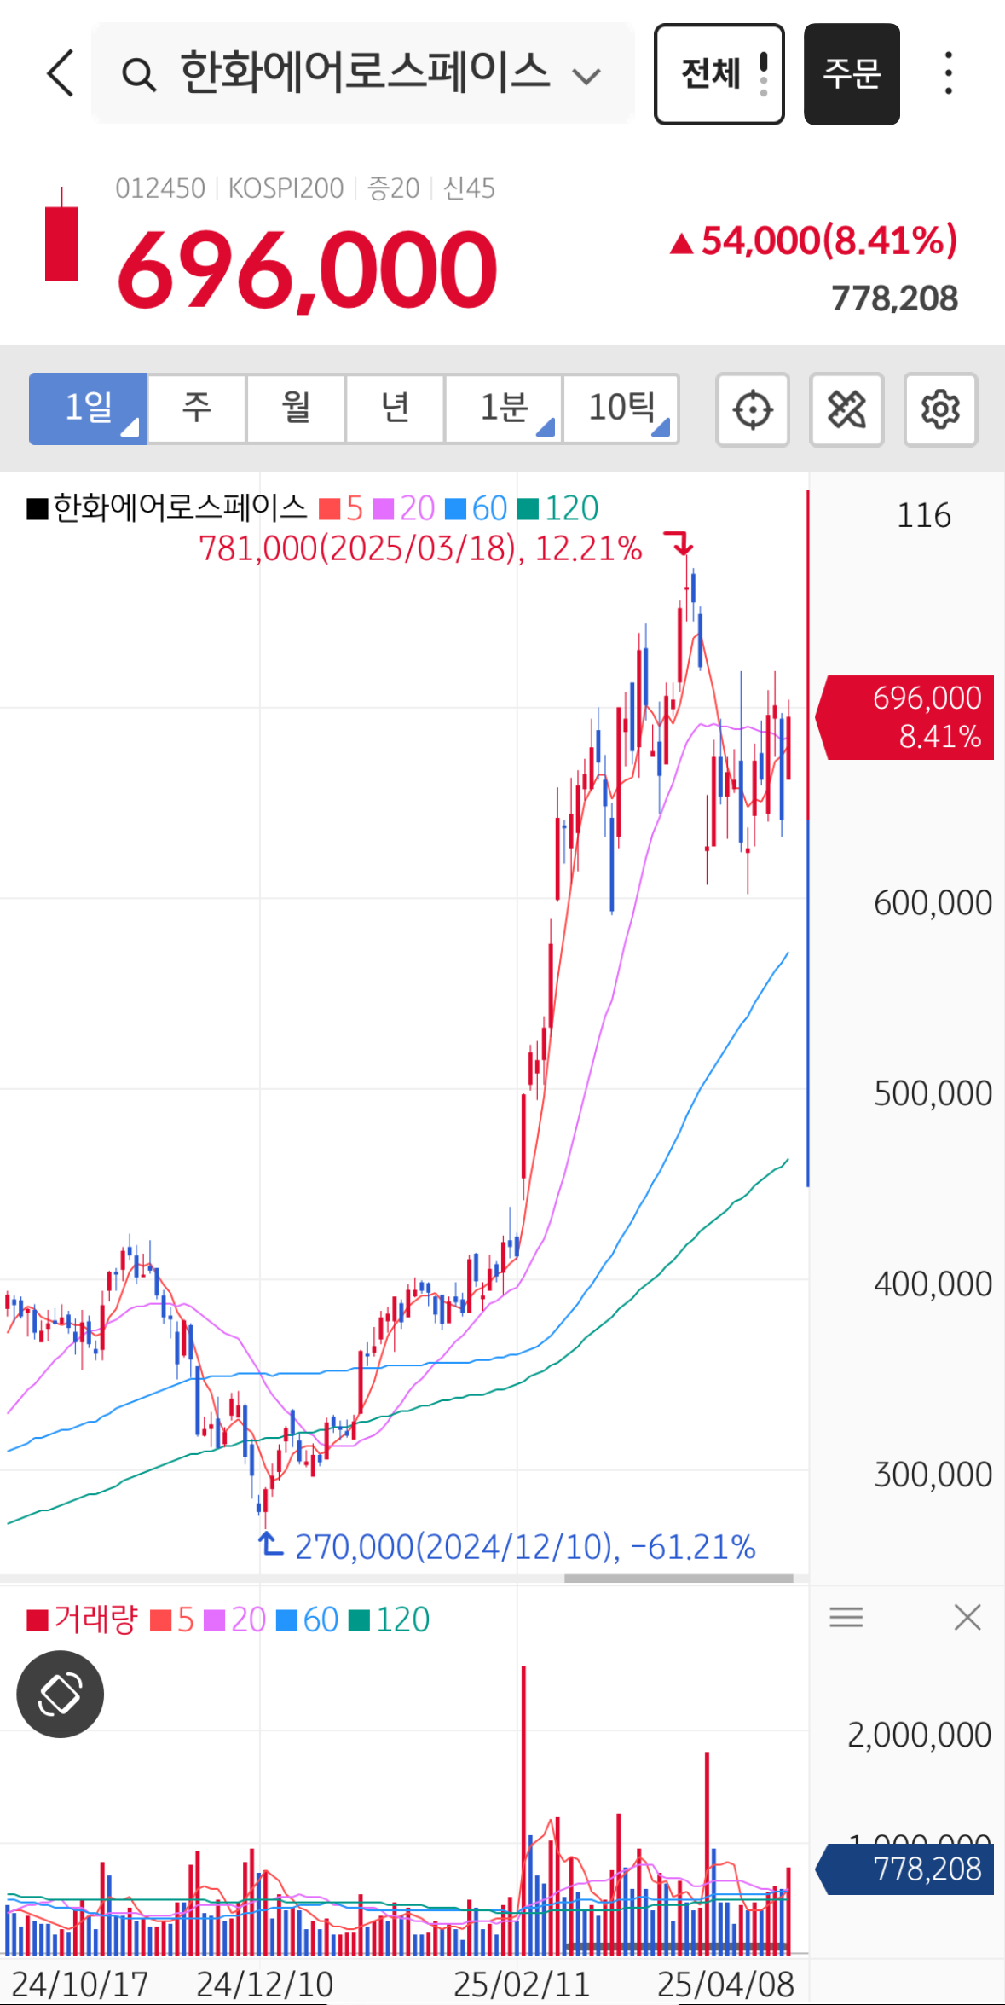Image resolution: width=1005 pixels, height=2005 pixels.
Task: Tap the search magnifier icon
Action: [x=138, y=75]
